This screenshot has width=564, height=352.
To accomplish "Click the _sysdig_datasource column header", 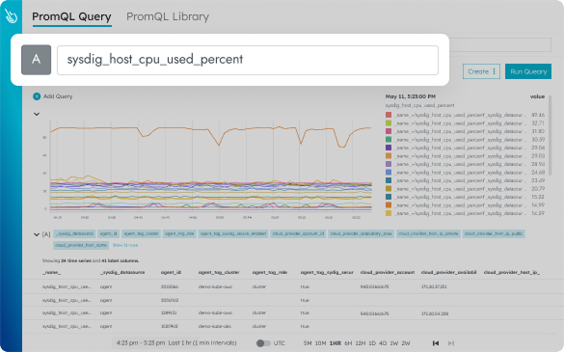I will [x=122, y=273].
